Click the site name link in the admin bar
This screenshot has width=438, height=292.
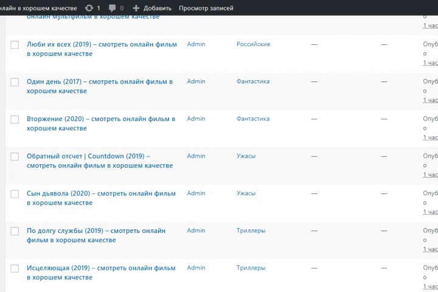(38, 8)
